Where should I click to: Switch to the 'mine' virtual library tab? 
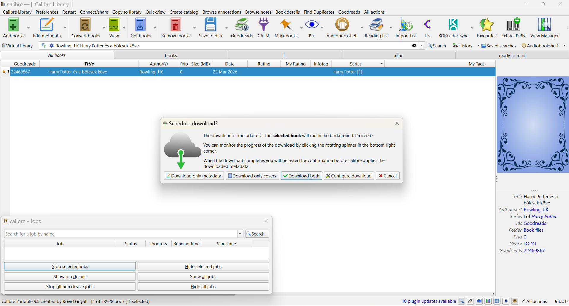[x=398, y=55]
